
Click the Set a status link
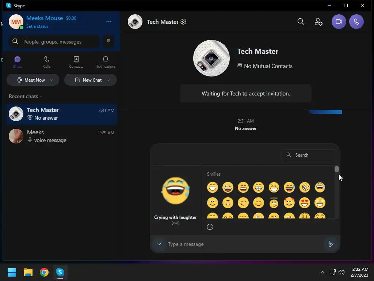pos(37,26)
